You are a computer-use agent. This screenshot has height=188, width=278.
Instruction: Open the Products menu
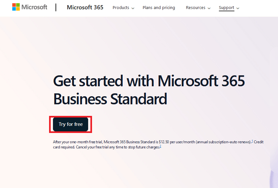click(x=121, y=8)
